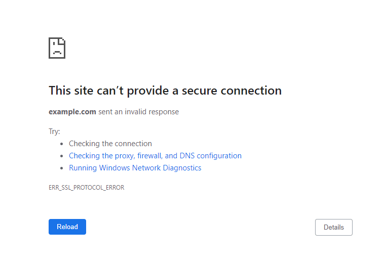The image size is (385, 265).
Task: Click the folded corner of the page icon
Action: pyautogui.click(x=62, y=40)
